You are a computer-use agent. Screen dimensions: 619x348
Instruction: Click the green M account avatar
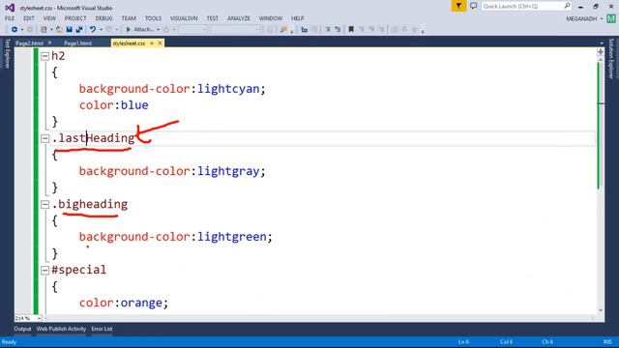click(x=611, y=18)
